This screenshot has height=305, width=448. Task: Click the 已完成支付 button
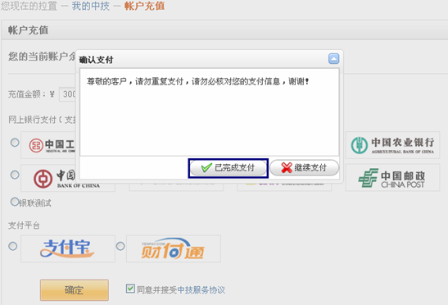228,168
